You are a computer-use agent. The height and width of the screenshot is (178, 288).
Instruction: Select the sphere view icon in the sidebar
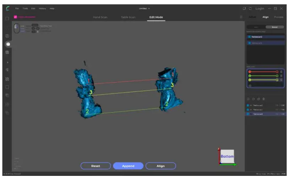click(7, 36)
